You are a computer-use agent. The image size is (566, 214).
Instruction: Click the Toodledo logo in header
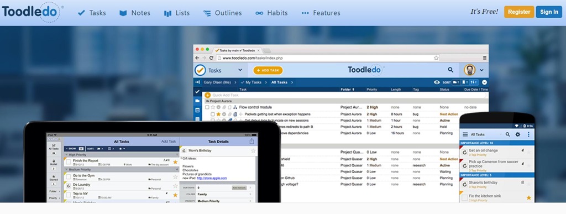tap(32, 12)
